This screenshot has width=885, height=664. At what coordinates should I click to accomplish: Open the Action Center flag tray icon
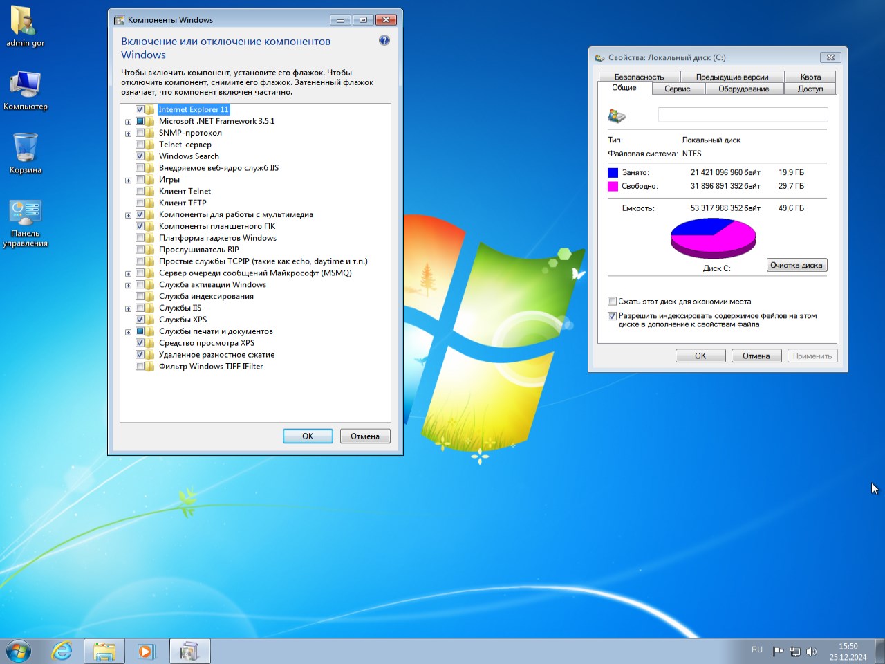(778, 652)
